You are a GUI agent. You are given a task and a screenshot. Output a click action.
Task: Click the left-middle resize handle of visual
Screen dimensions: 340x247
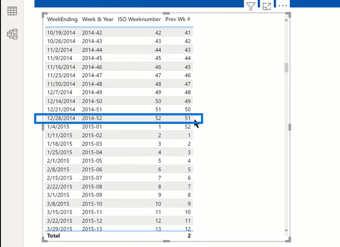[x=43, y=127]
